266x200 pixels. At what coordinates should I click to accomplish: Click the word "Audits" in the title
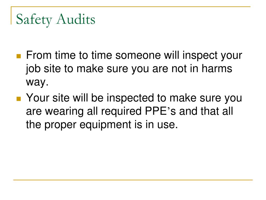[x=76, y=19]
